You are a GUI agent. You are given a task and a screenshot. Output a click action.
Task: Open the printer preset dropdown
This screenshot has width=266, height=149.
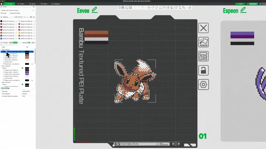[x=17, y=10]
